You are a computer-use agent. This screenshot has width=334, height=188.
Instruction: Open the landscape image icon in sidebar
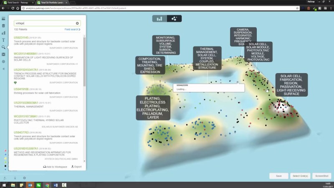coord(3,19)
